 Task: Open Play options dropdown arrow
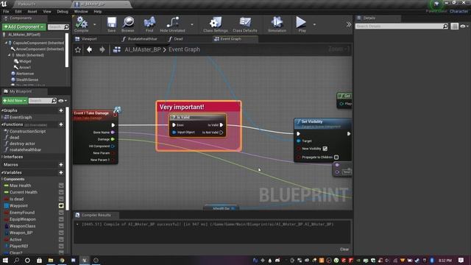(x=314, y=24)
